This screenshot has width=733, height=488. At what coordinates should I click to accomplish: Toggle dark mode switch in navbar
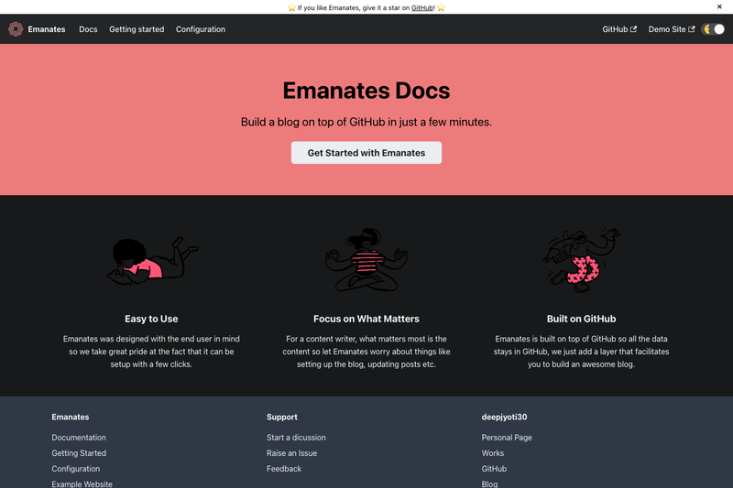tap(714, 29)
